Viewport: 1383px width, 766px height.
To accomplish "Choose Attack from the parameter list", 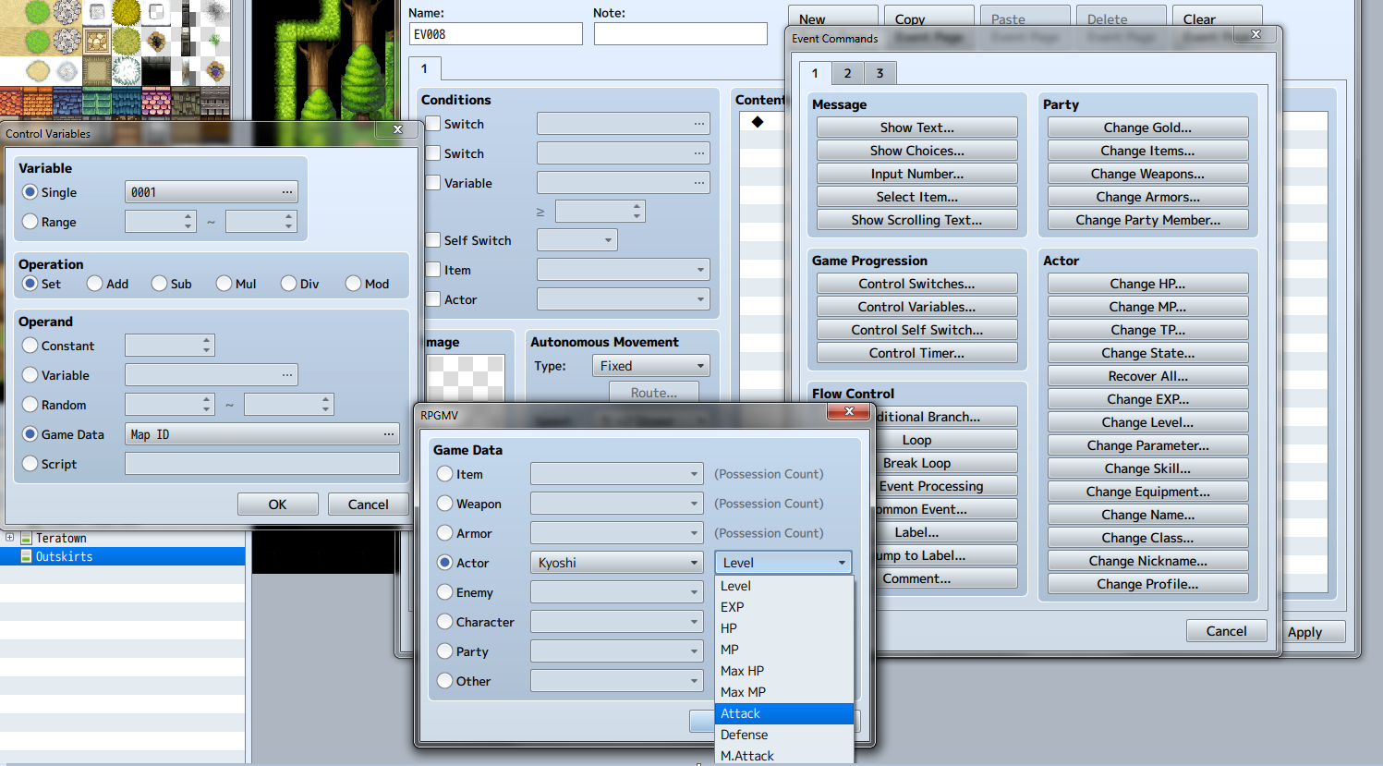I will click(783, 713).
